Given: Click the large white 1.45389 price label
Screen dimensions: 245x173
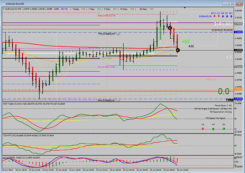Looking at the screenshot, I should click(223, 24).
